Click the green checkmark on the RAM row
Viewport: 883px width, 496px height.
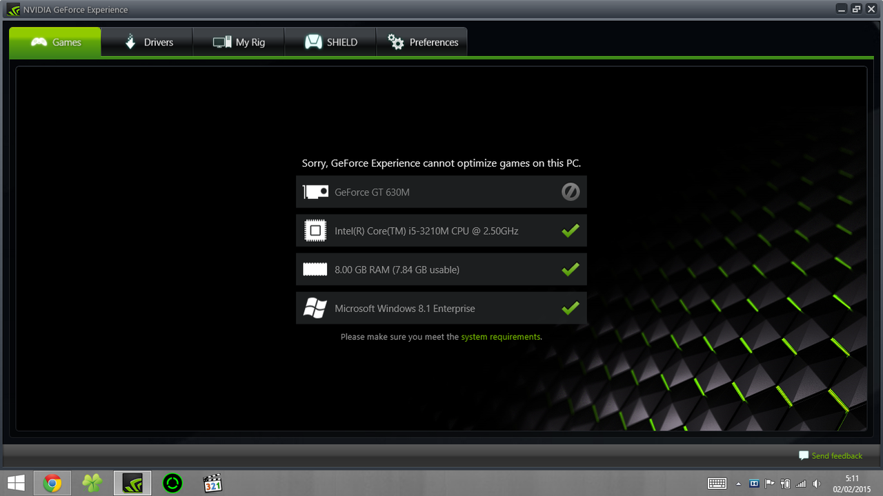click(571, 269)
